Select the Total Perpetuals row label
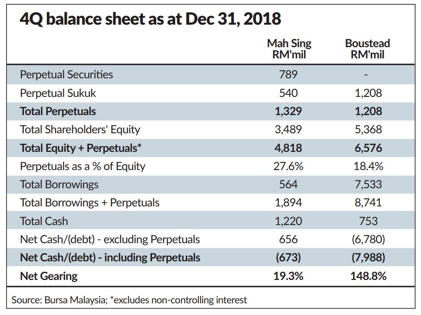Image resolution: width=421 pixels, height=315 pixels. pos(58,111)
